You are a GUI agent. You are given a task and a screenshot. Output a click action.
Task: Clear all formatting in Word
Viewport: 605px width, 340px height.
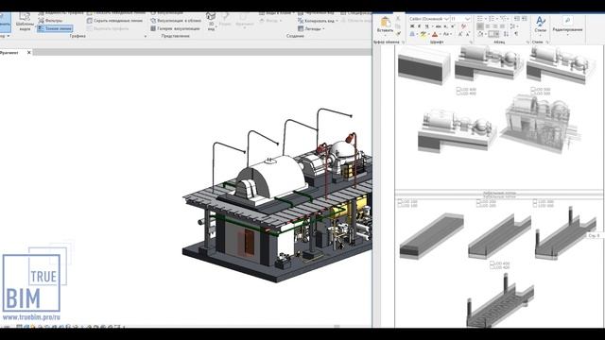(463, 26)
